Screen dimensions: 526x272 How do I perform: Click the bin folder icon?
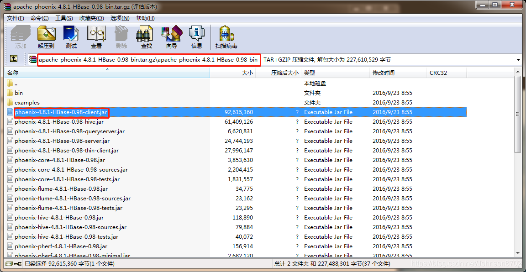10,93
